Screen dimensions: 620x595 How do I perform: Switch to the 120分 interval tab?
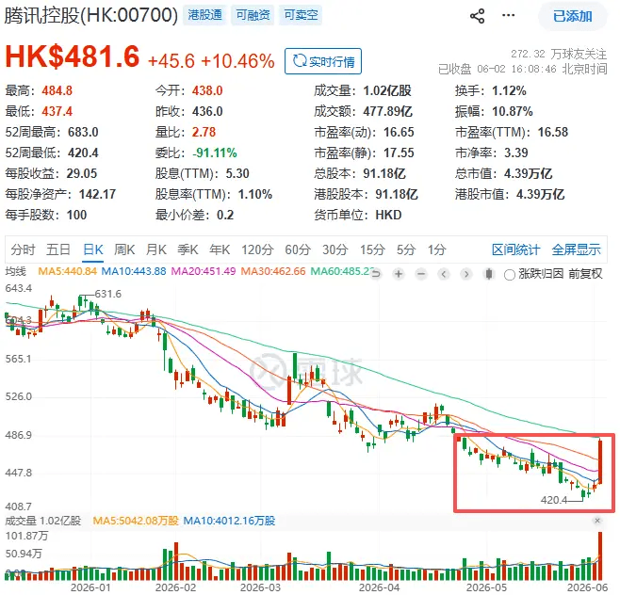[258, 249]
